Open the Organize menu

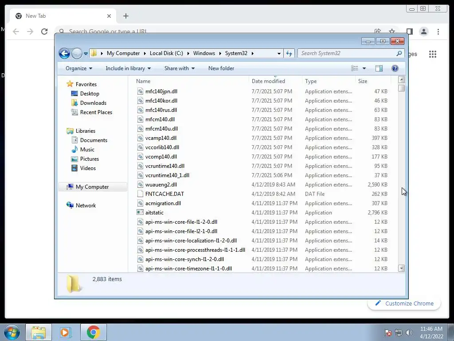(x=79, y=68)
